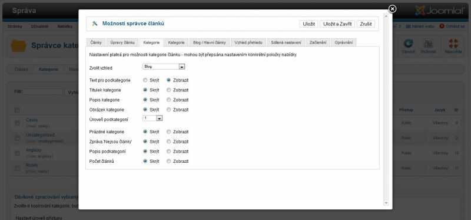Click the Obnovit refresh icon in background toolbar
The width and height of the screenshot is (471, 220).
(x=408, y=46)
